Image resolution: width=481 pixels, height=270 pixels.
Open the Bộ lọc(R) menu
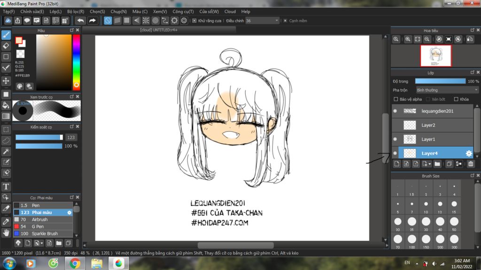click(x=76, y=11)
